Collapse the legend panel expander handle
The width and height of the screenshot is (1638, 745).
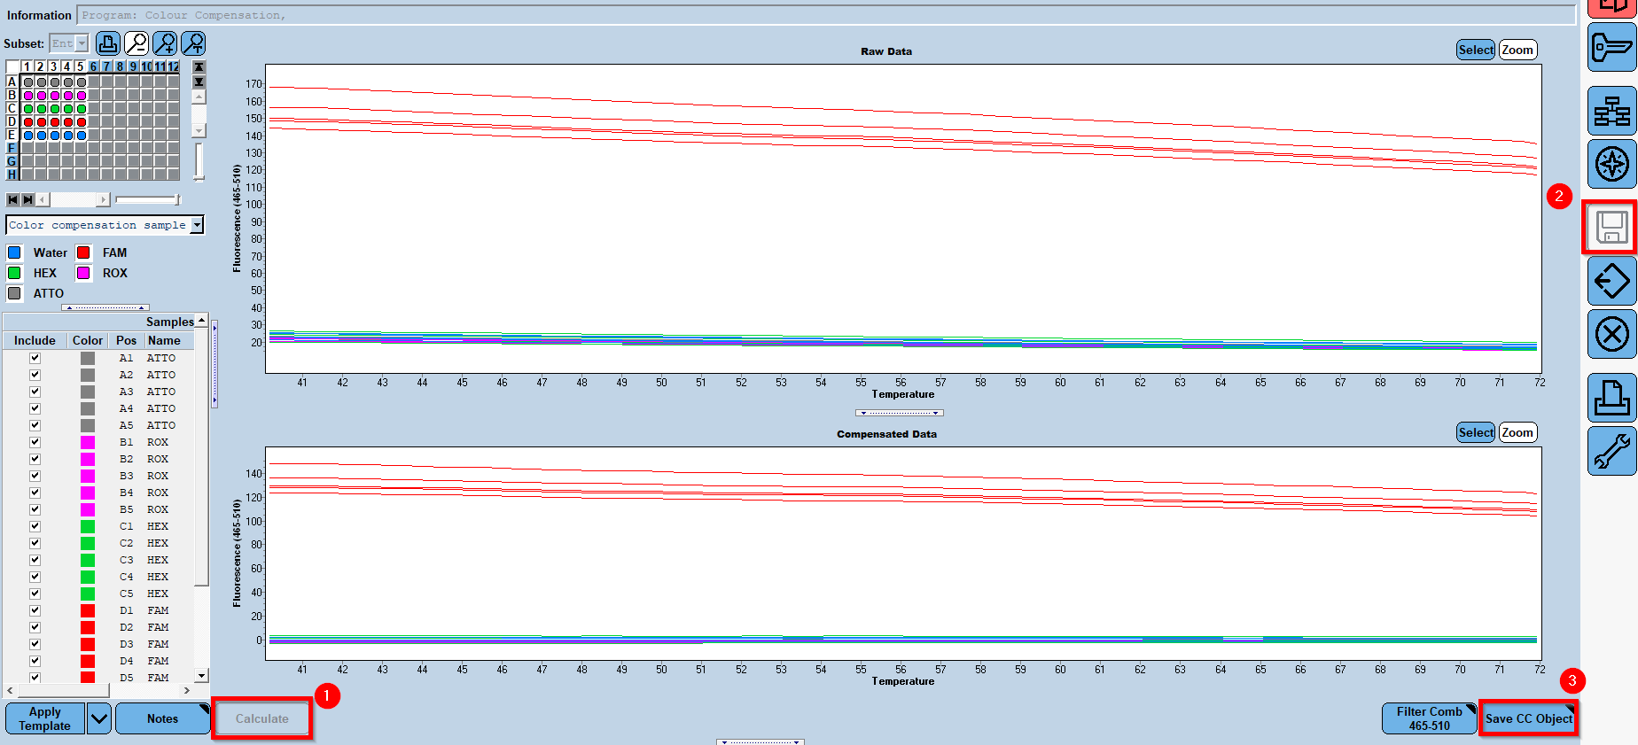click(x=105, y=307)
